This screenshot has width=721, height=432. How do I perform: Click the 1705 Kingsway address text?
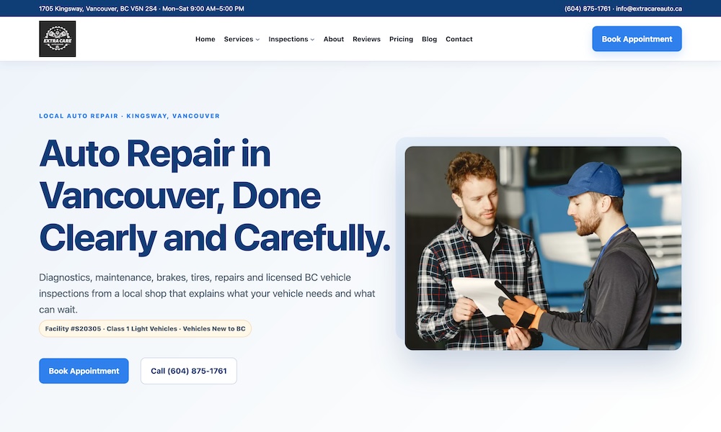pos(98,9)
